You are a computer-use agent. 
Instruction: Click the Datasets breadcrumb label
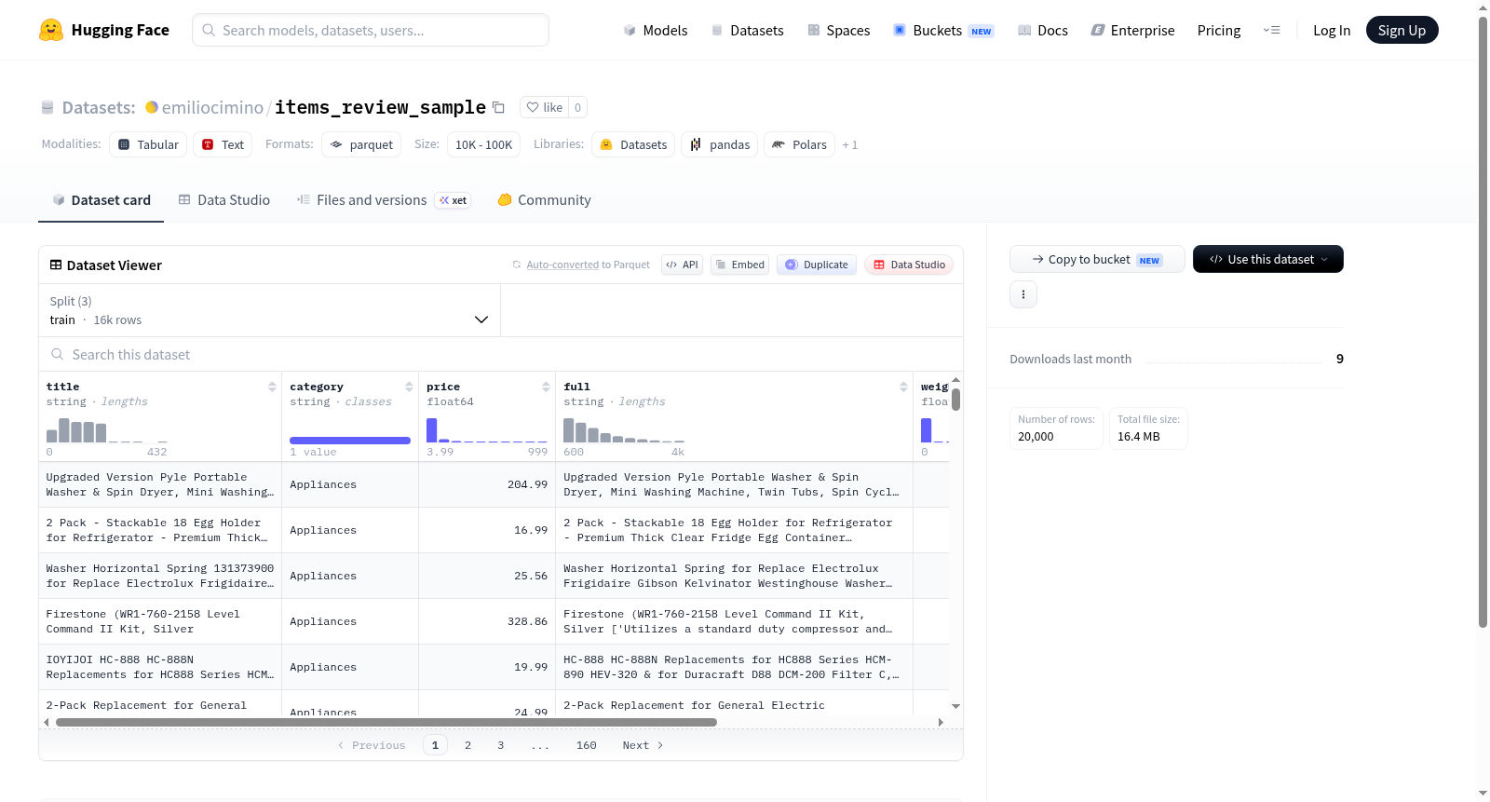point(99,107)
